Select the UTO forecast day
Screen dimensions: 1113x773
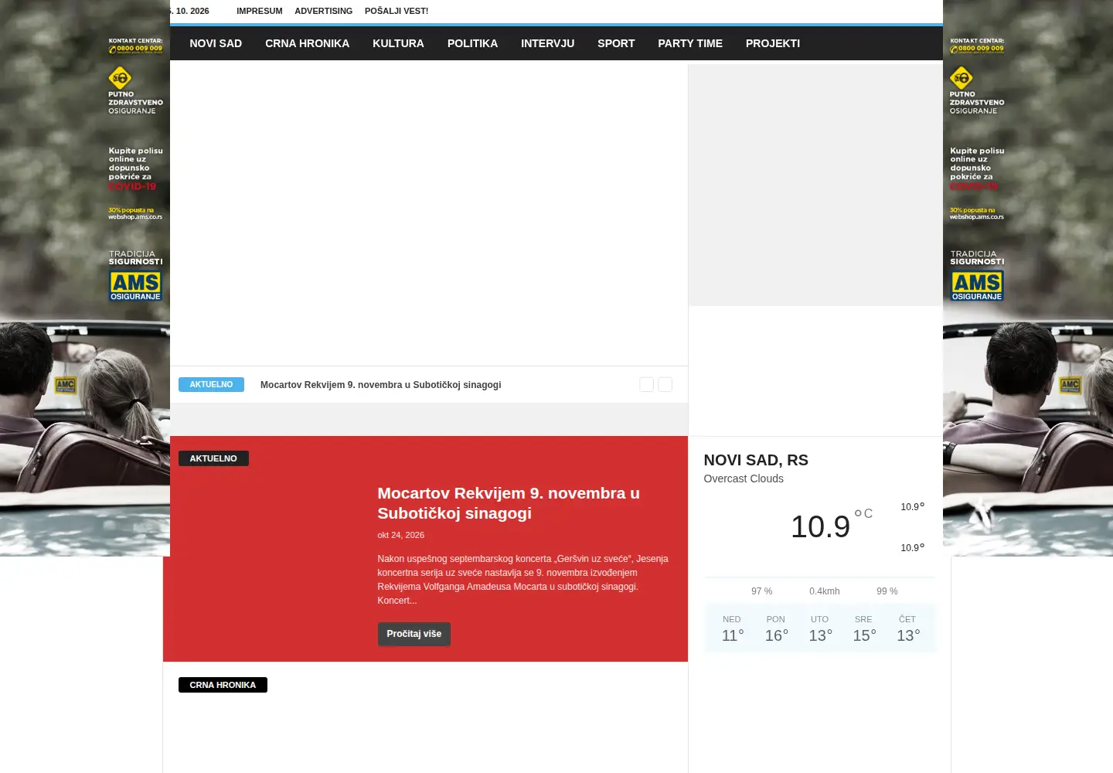pos(820,628)
